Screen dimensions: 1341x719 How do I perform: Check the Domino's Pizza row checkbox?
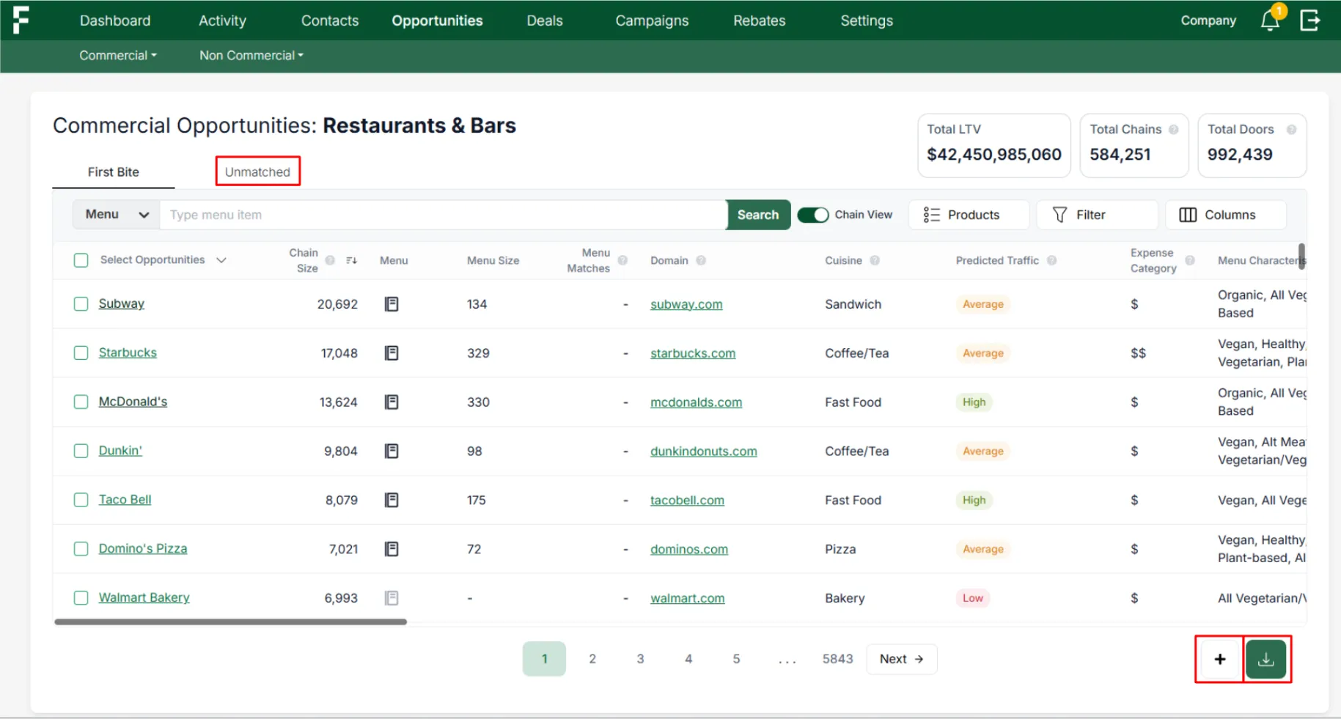(x=81, y=549)
